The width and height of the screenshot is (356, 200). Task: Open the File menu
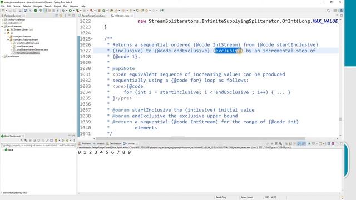click(x=3, y=6)
